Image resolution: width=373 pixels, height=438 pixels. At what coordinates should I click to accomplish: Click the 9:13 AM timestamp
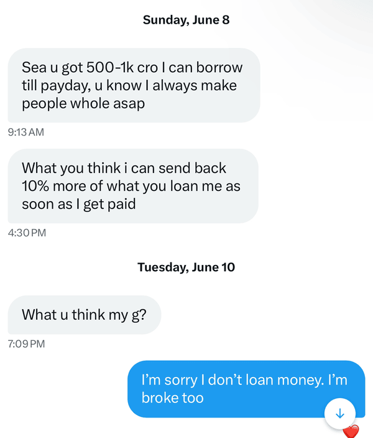coord(26,132)
